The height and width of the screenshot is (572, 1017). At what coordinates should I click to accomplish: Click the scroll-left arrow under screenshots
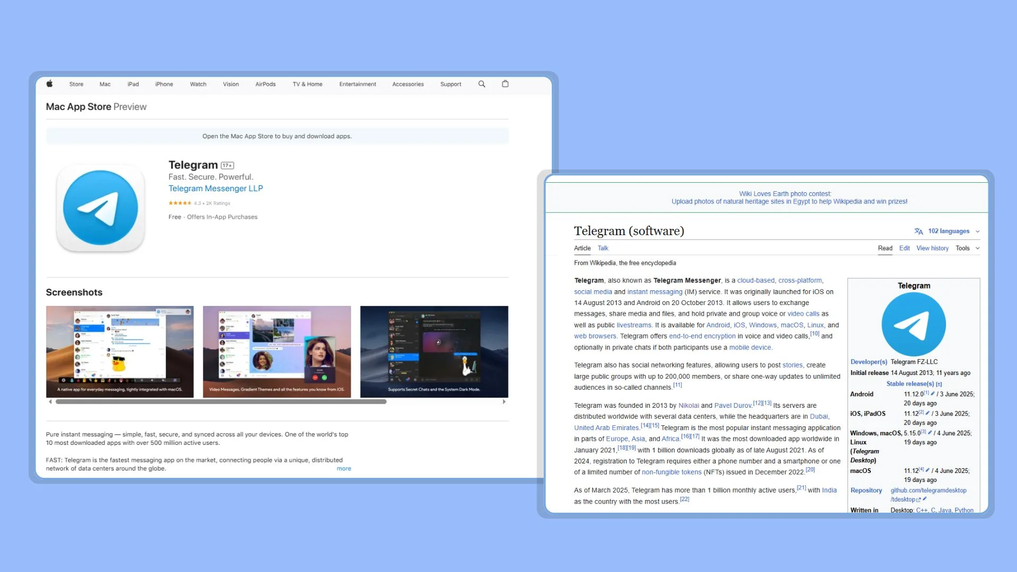pos(50,402)
